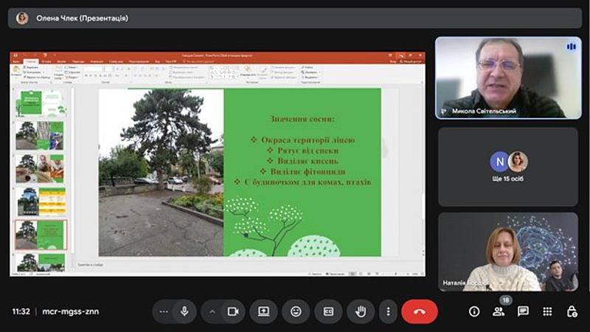This screenshot has width=590, height=332.
Task: Open host controls lock icon
Action: (571, 311)
